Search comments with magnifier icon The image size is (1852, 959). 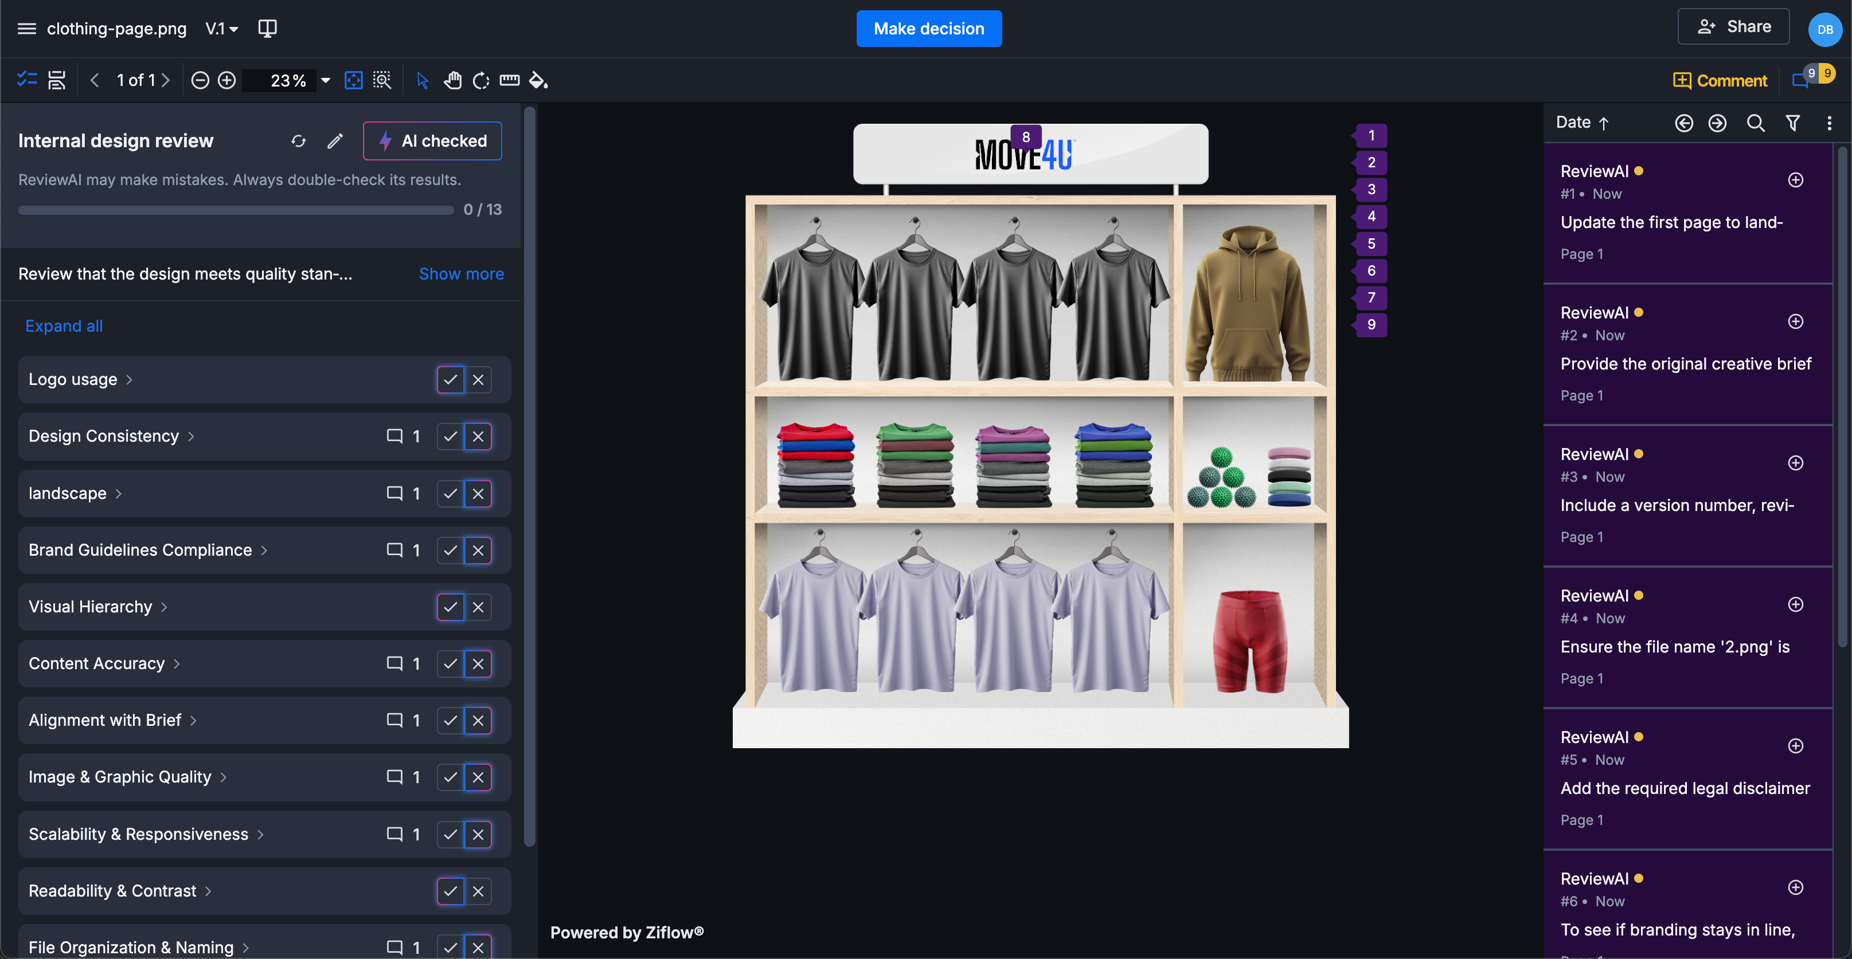[x=1756, y=123]
